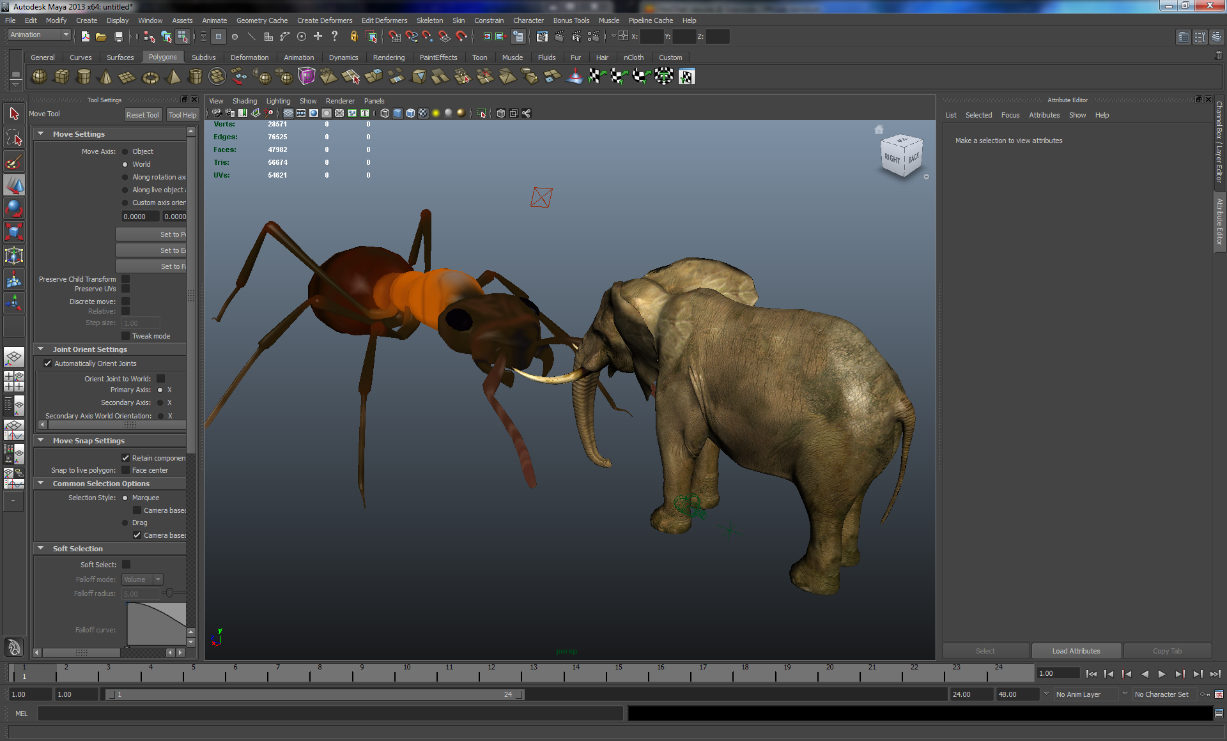Uncheck Retain component spacing
The width and height of the screenshot is (1227, 741).
(126, 458)
